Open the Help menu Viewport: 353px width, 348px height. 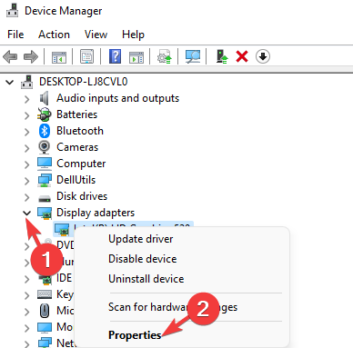pos(133,35)
